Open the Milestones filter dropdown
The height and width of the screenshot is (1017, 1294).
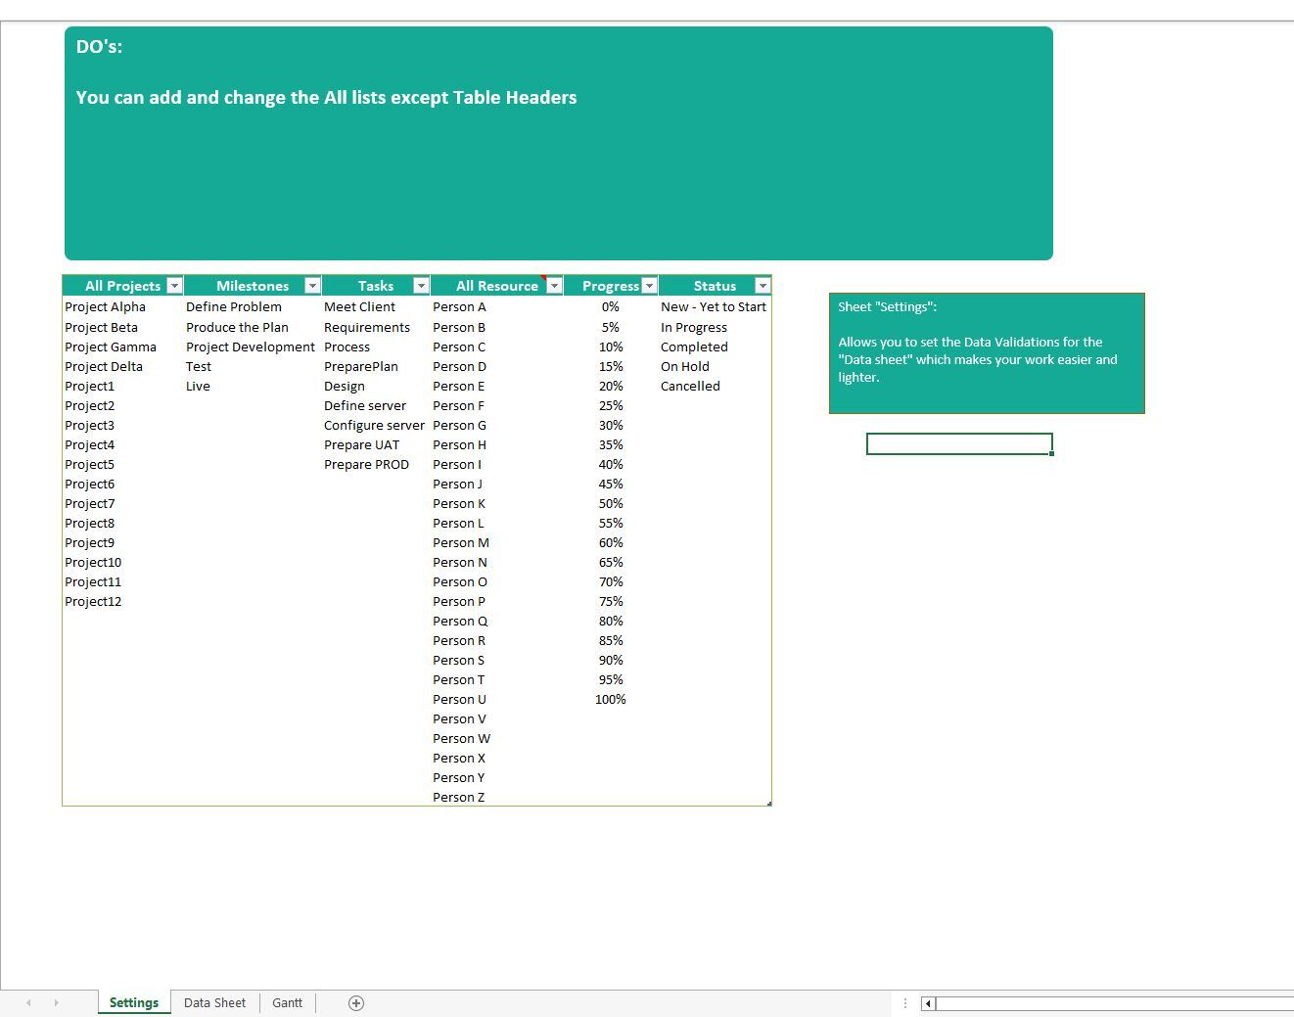click(312, 286)
